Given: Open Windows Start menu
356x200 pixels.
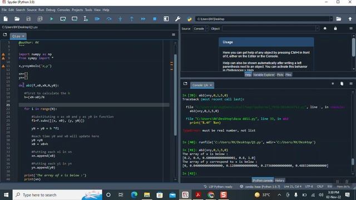Looking at the screenshot, I should click(6, 195).
